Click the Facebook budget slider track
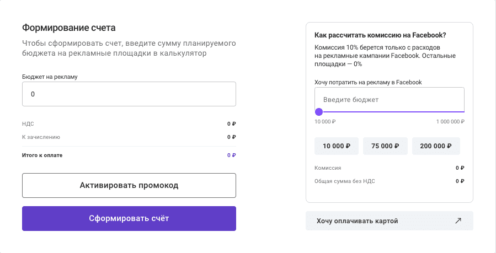The width and height of the screenshot is (496, 253). tap(392, 112)
